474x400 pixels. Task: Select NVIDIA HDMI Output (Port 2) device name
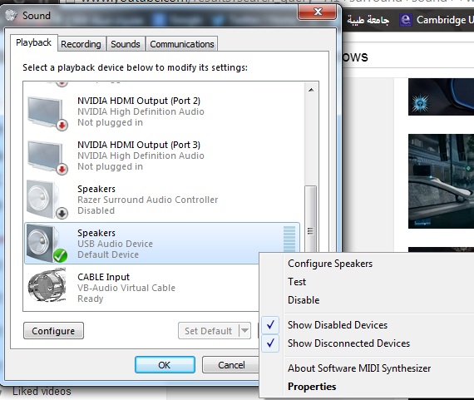(139, 101)
